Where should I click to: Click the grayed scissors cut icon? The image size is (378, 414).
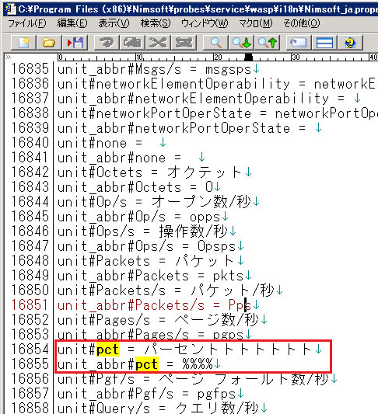tap(158, 42)
